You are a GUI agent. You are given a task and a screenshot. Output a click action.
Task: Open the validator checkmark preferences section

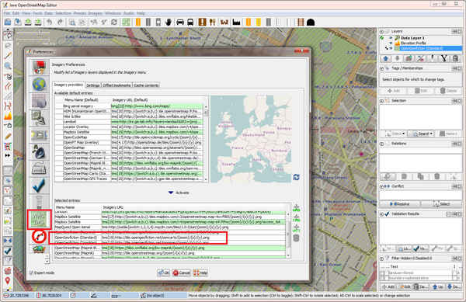[39, 186]
